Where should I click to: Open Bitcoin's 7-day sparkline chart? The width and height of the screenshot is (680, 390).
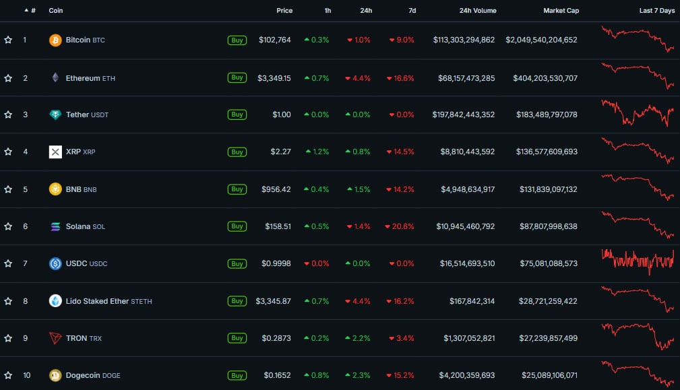(x=638, y=39)
